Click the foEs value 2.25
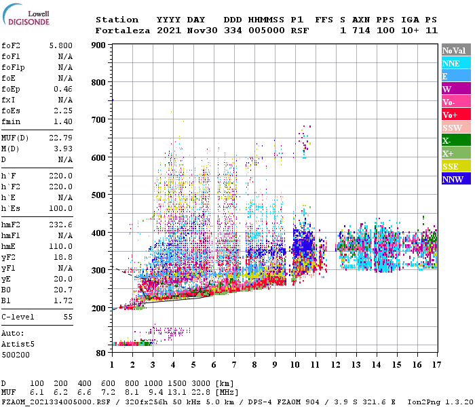Image resolution: width=475 pixels, height=407 pixels. coord(63,111)
